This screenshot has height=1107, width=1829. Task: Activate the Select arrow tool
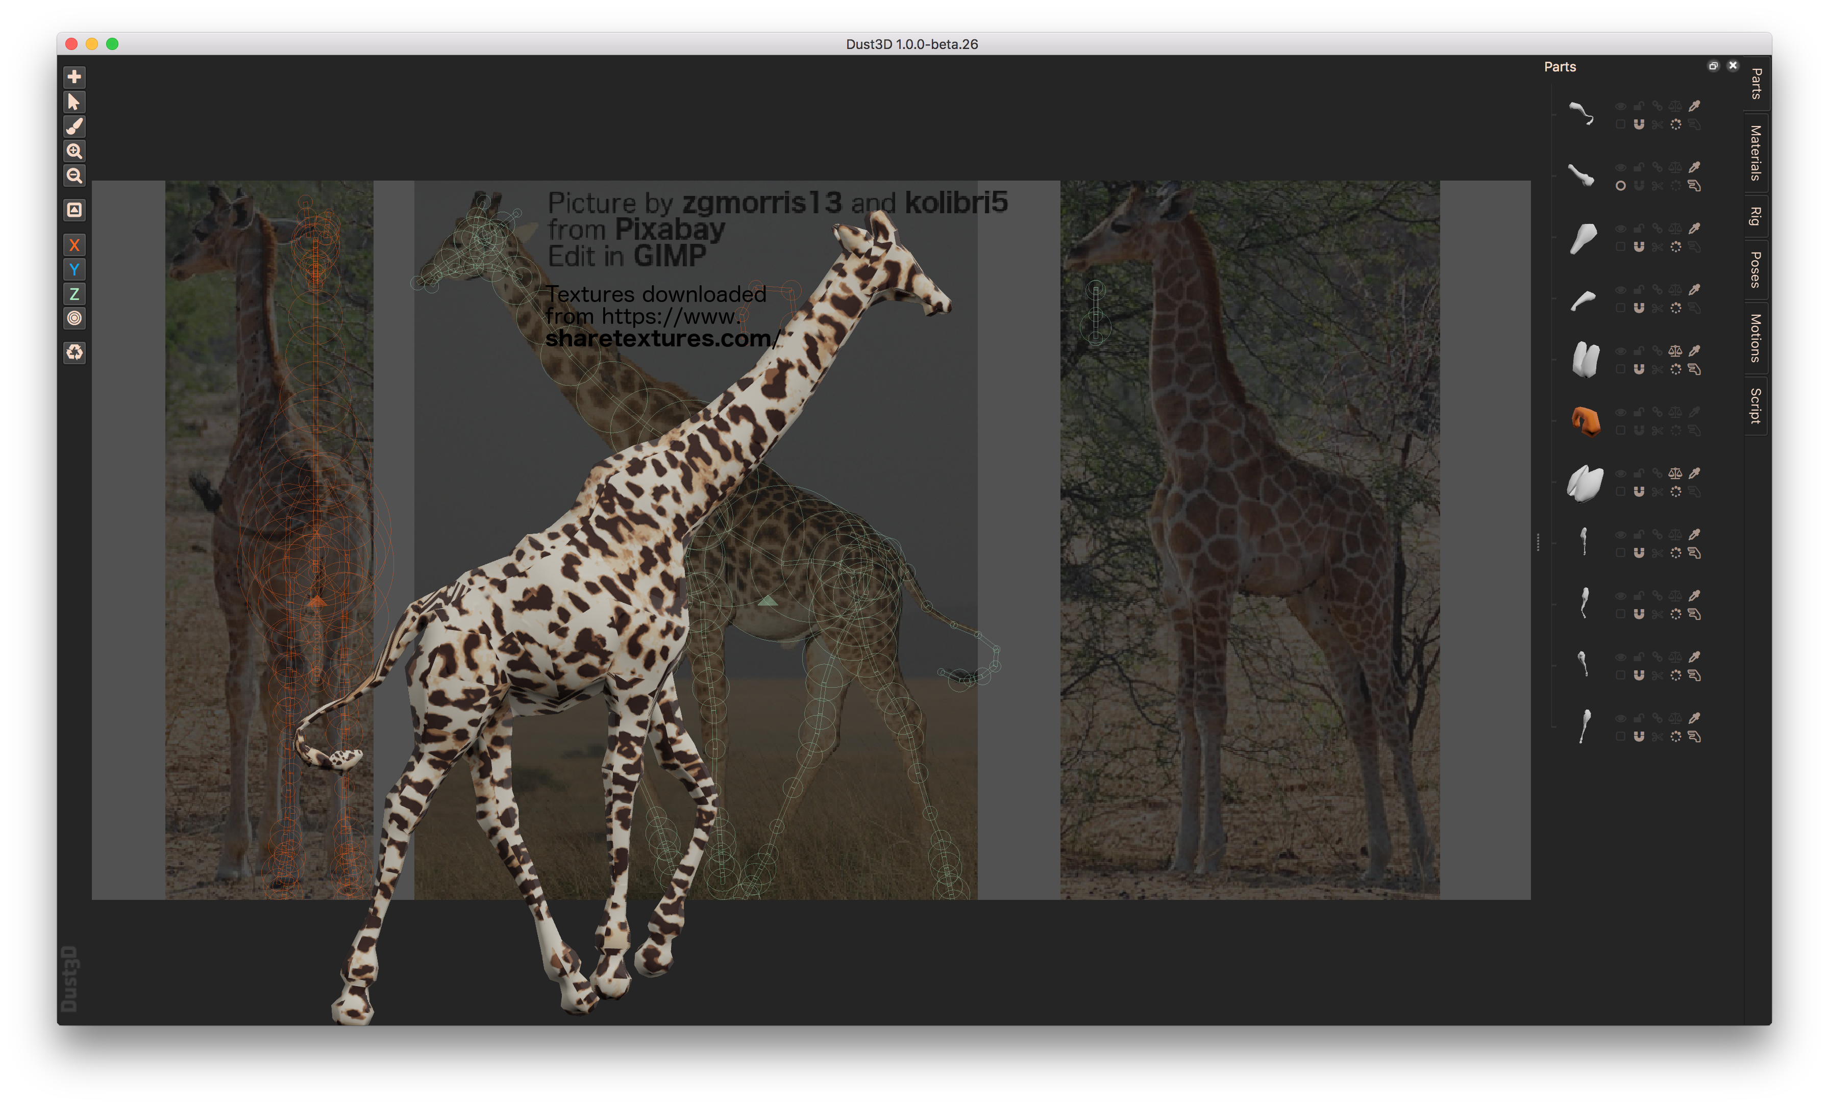tap(74, 102)
